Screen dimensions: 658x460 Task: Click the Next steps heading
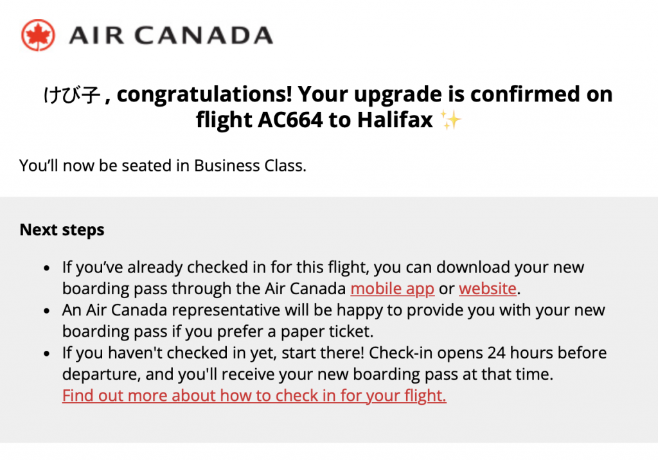coord(62,229)
